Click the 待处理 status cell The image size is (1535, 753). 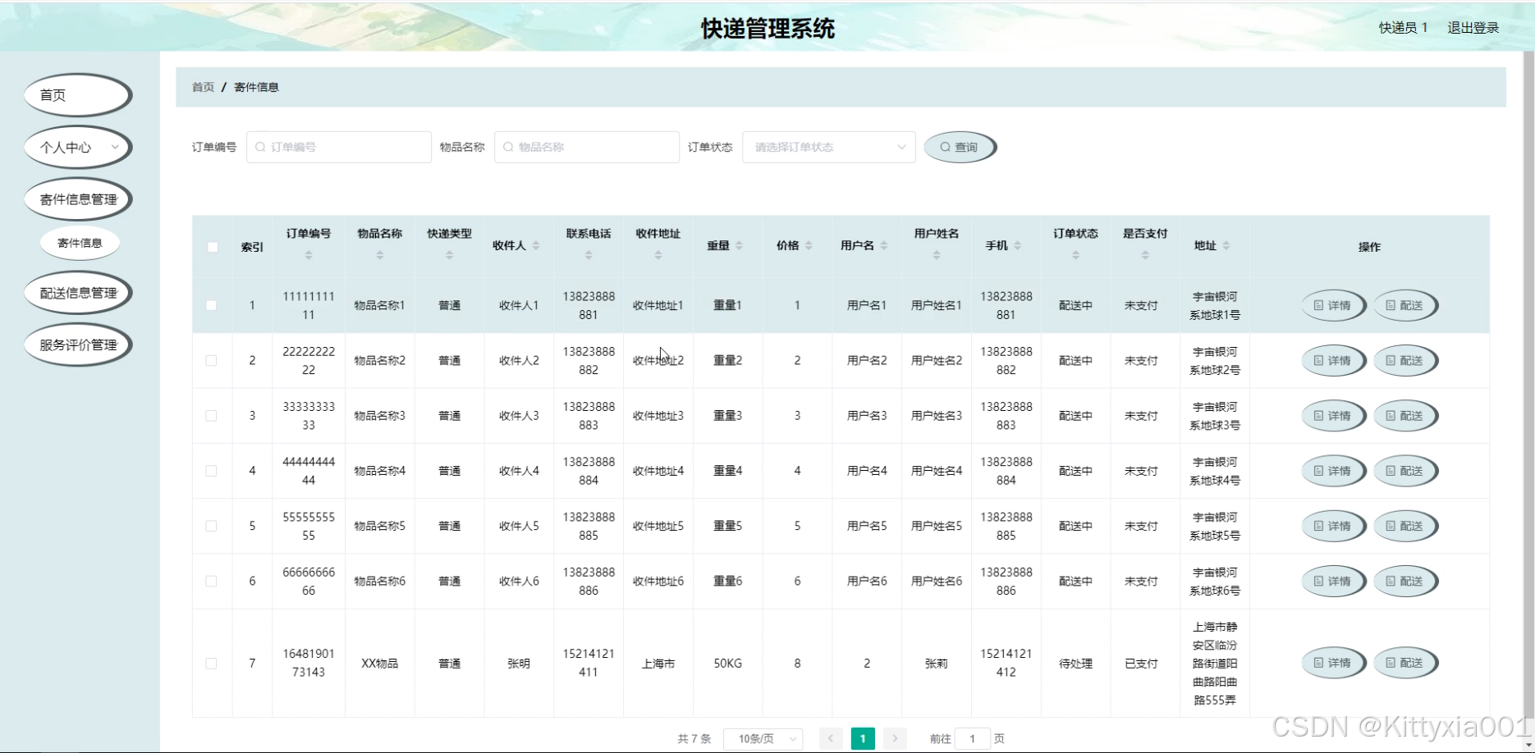click(x=1075, y=664)
